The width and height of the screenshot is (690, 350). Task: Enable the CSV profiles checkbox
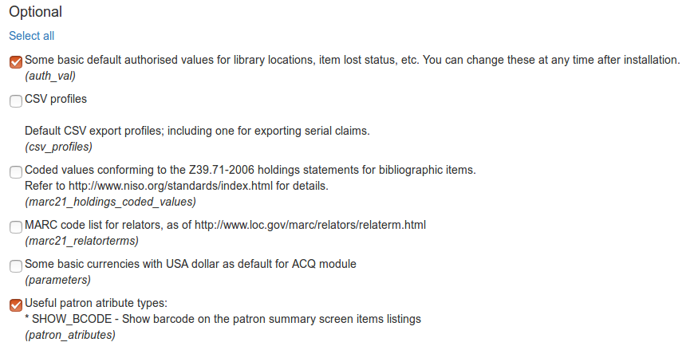click(16, 101)
